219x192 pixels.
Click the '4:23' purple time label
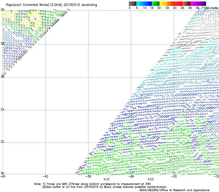click(x=150, y=179)
